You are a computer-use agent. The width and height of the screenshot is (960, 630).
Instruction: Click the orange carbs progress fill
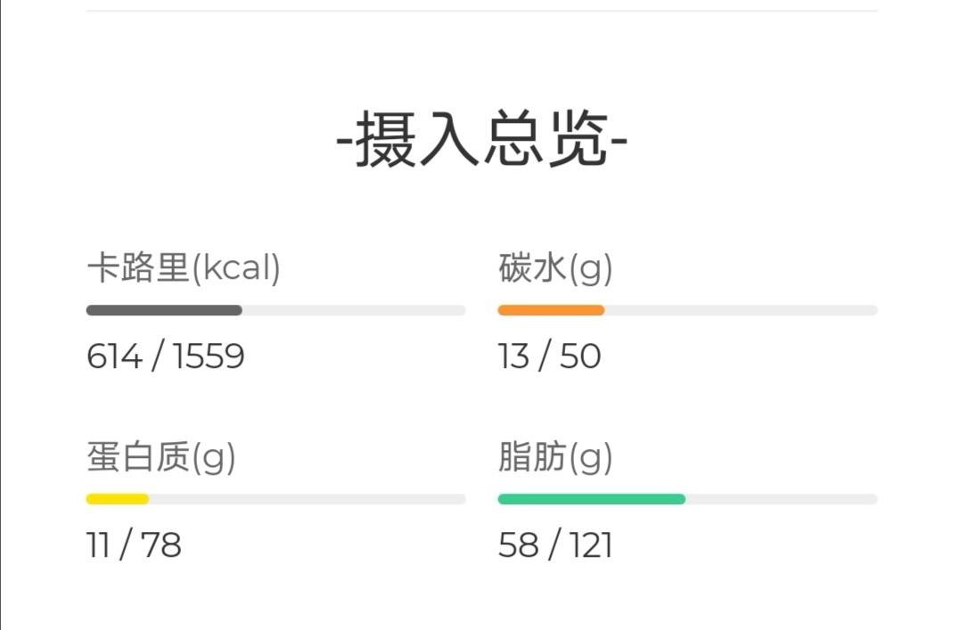(551, 310)
